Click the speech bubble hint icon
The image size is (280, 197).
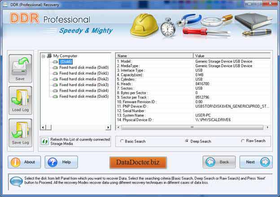(x=16, y=181)
